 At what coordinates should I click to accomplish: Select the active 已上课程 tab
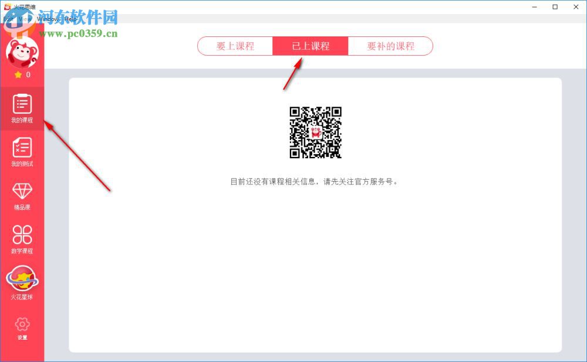(x=311, y=46)
